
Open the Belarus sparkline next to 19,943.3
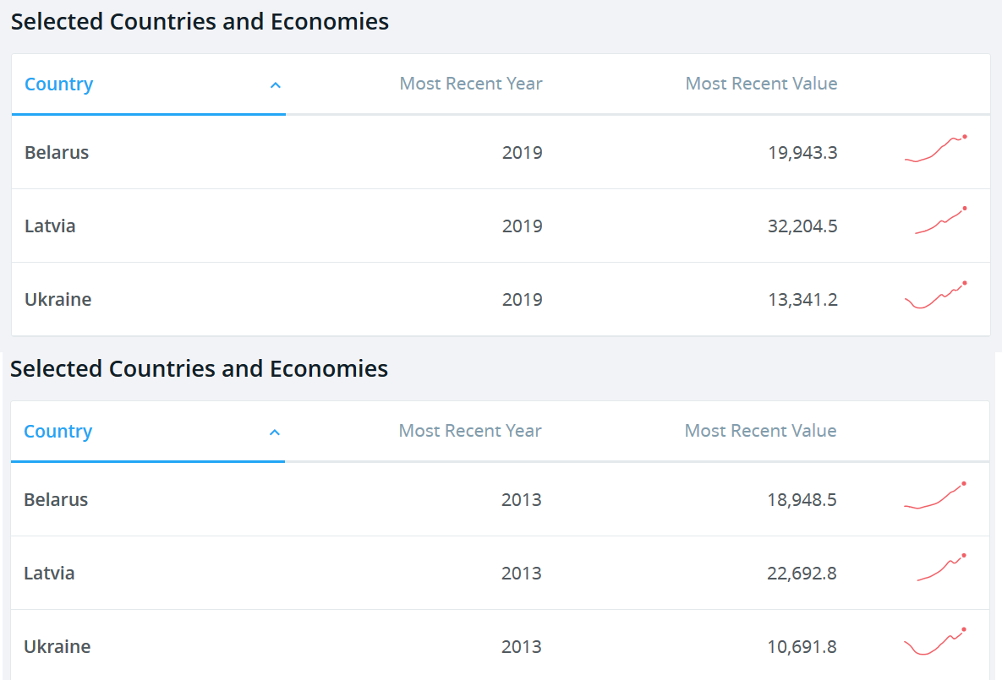(936, 149)
